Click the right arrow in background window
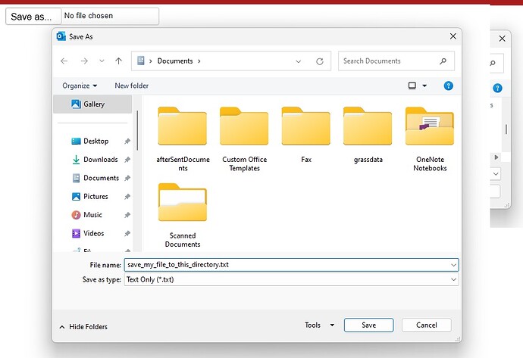Screen dimensions: 523x358 pyautogui.click(x=496, y=157)
